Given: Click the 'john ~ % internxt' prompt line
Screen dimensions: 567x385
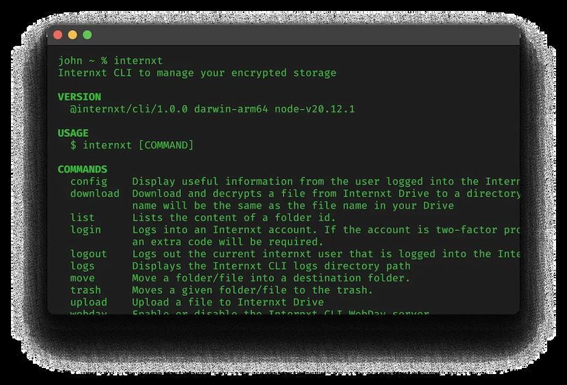Looking at the screenshot, I should (110, 60).
